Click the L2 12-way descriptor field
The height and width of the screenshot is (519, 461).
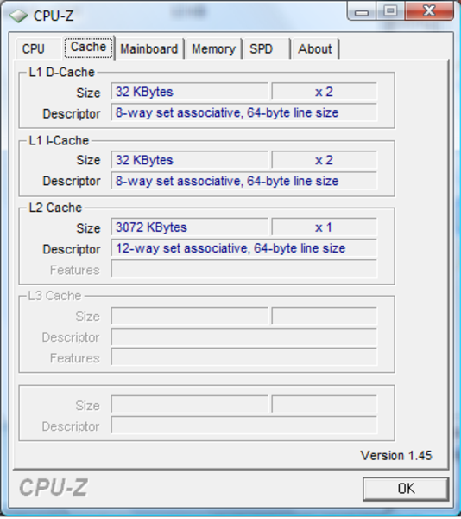243,248
